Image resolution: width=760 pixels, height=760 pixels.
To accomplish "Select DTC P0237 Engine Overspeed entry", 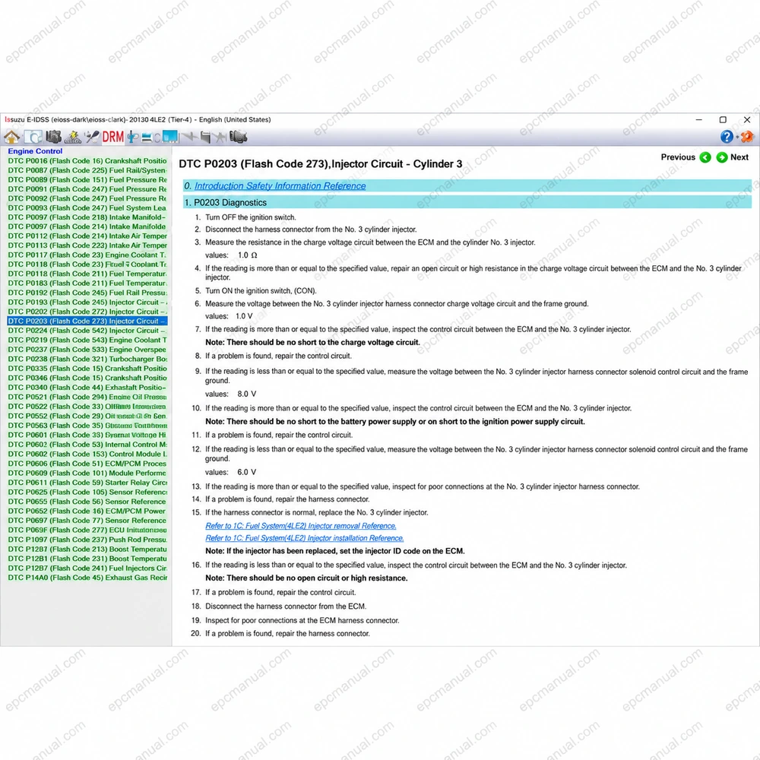I will 87,350.
